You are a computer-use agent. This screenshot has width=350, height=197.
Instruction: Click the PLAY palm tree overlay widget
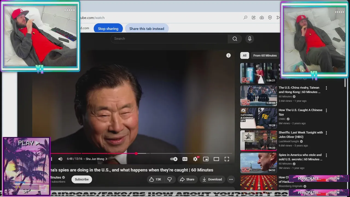(x=26, y=166)
